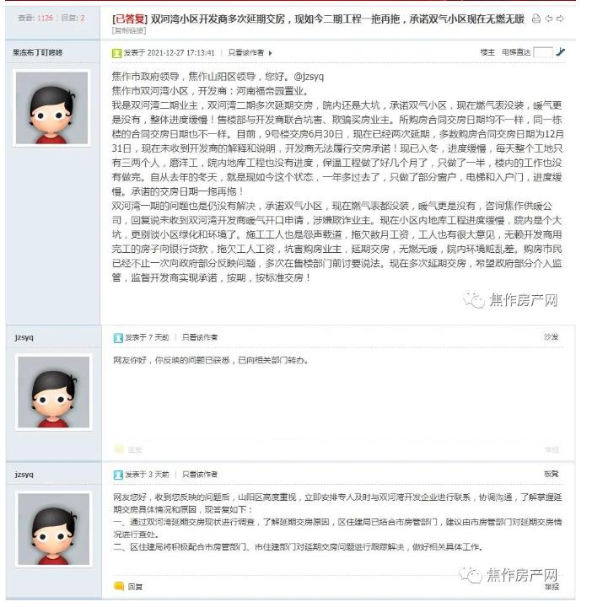
Task: Click the blue user icon on 7 天前 reply
Action: click(118, 337)
